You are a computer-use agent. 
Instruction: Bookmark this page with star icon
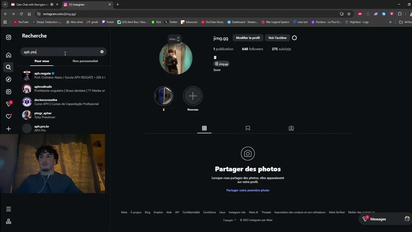click(x=349, y=14)
